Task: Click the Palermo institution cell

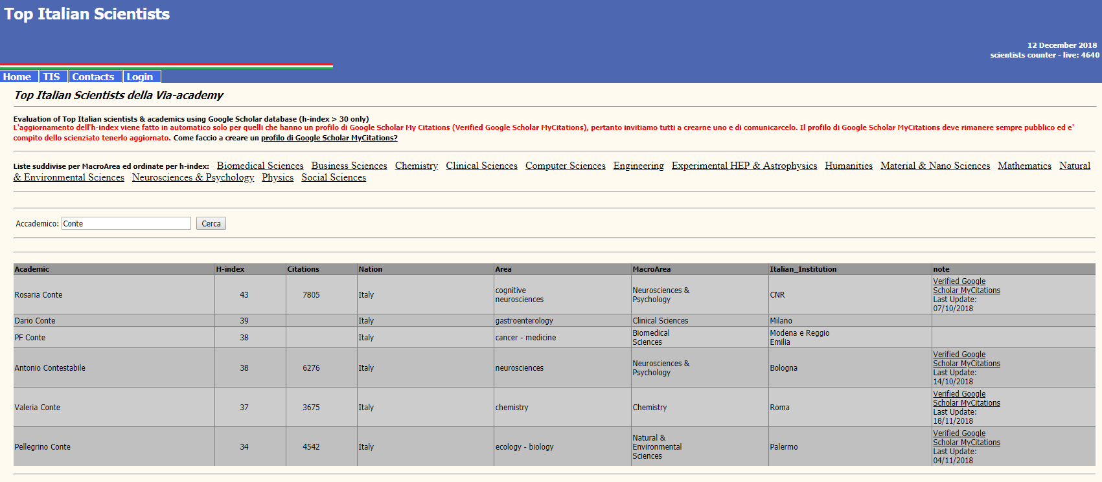Action: pyautogui.click(x=850, y=447)
